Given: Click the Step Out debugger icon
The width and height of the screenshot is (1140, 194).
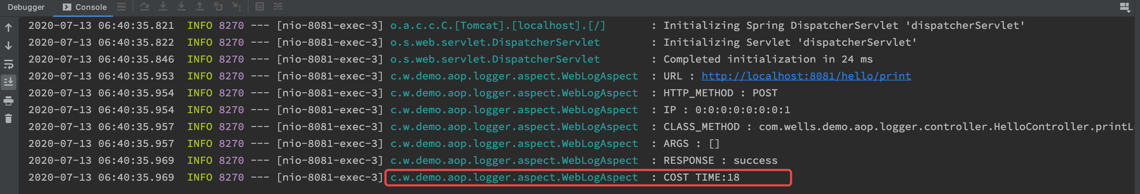Looking at the screenshot, I should tap(200, 7).
